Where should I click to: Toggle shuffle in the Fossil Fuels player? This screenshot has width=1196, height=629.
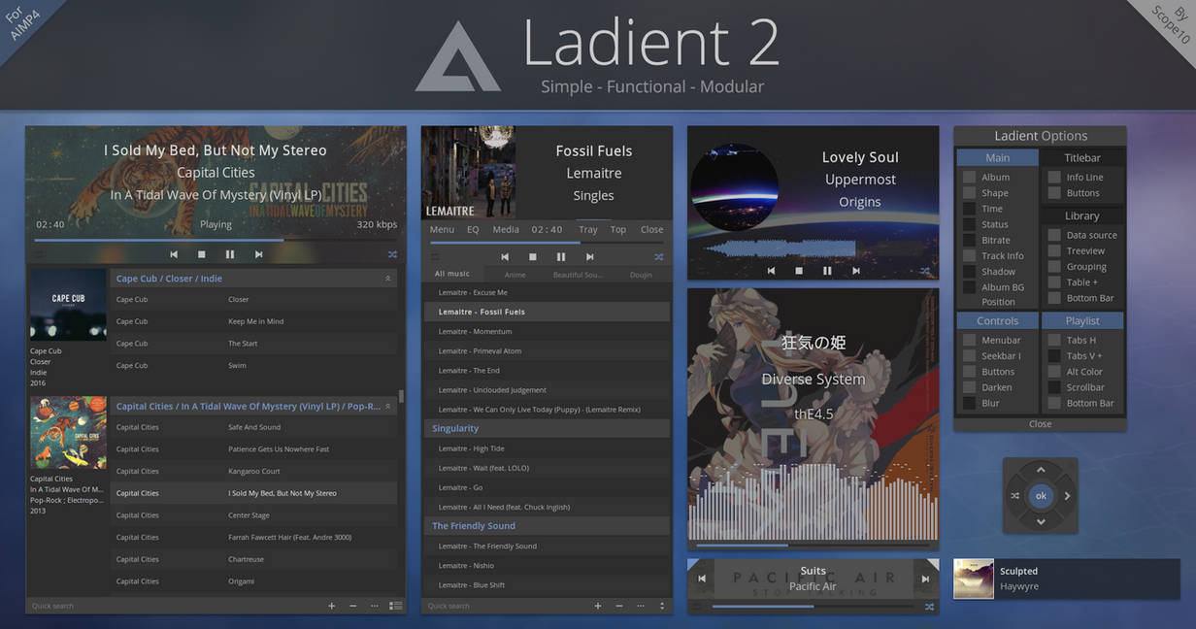(x=659, y=257)
